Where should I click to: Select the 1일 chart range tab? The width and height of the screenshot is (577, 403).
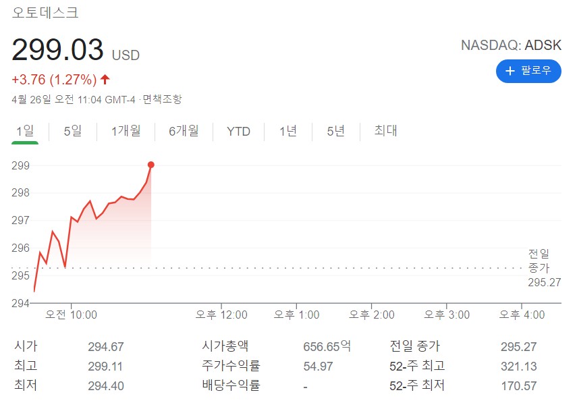point(25,131)
